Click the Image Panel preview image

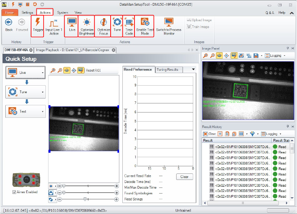click(x=248, y=91)
